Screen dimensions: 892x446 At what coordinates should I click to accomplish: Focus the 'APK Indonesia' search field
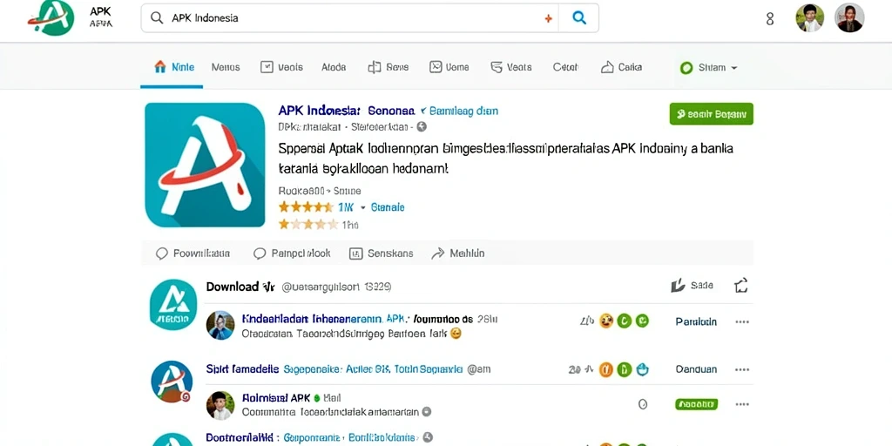[x=350, y=17]
